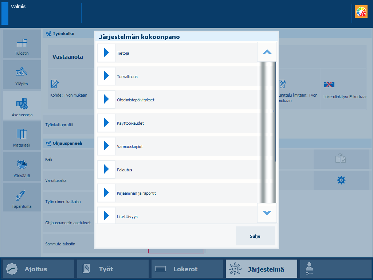Image resolution: width=373 pixels, height=280 pixels.
Task: Expand the Tietoja entry
Action: pos(106,53)
